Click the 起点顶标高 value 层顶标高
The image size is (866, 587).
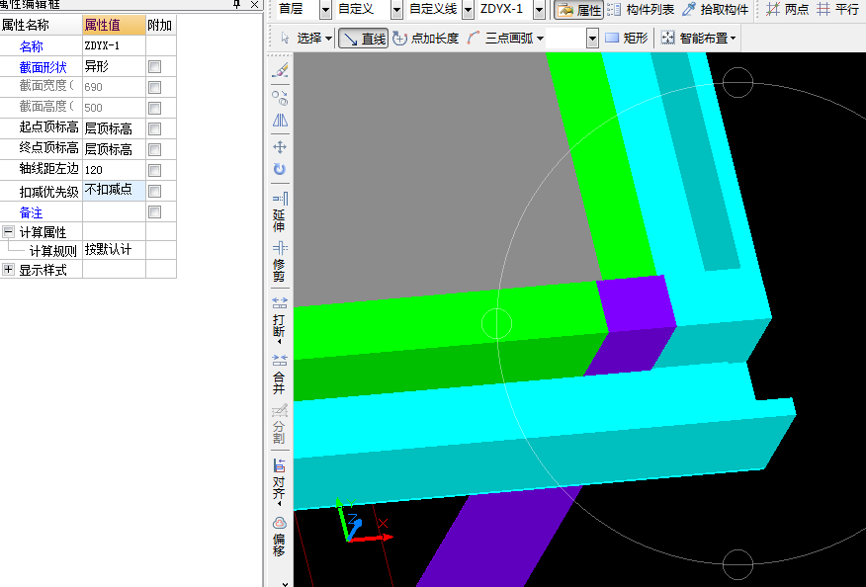[x=115, y=128]
